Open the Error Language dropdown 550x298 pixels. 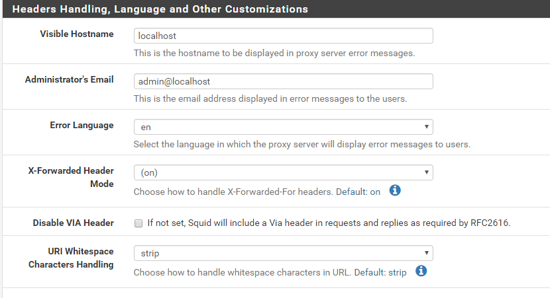coord(283,127)
